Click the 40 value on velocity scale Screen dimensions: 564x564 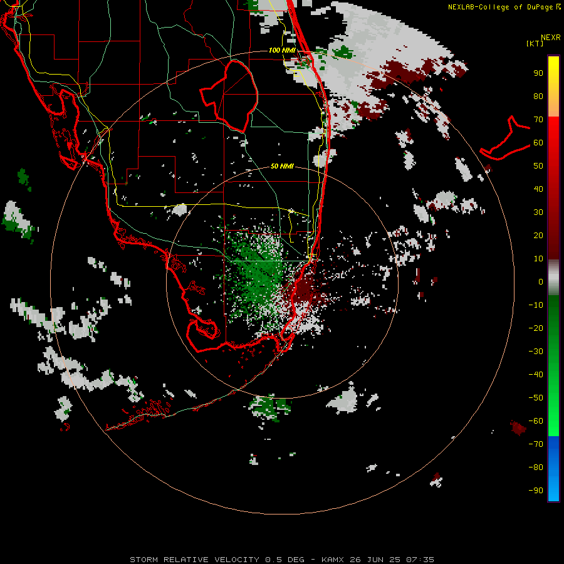538,189
